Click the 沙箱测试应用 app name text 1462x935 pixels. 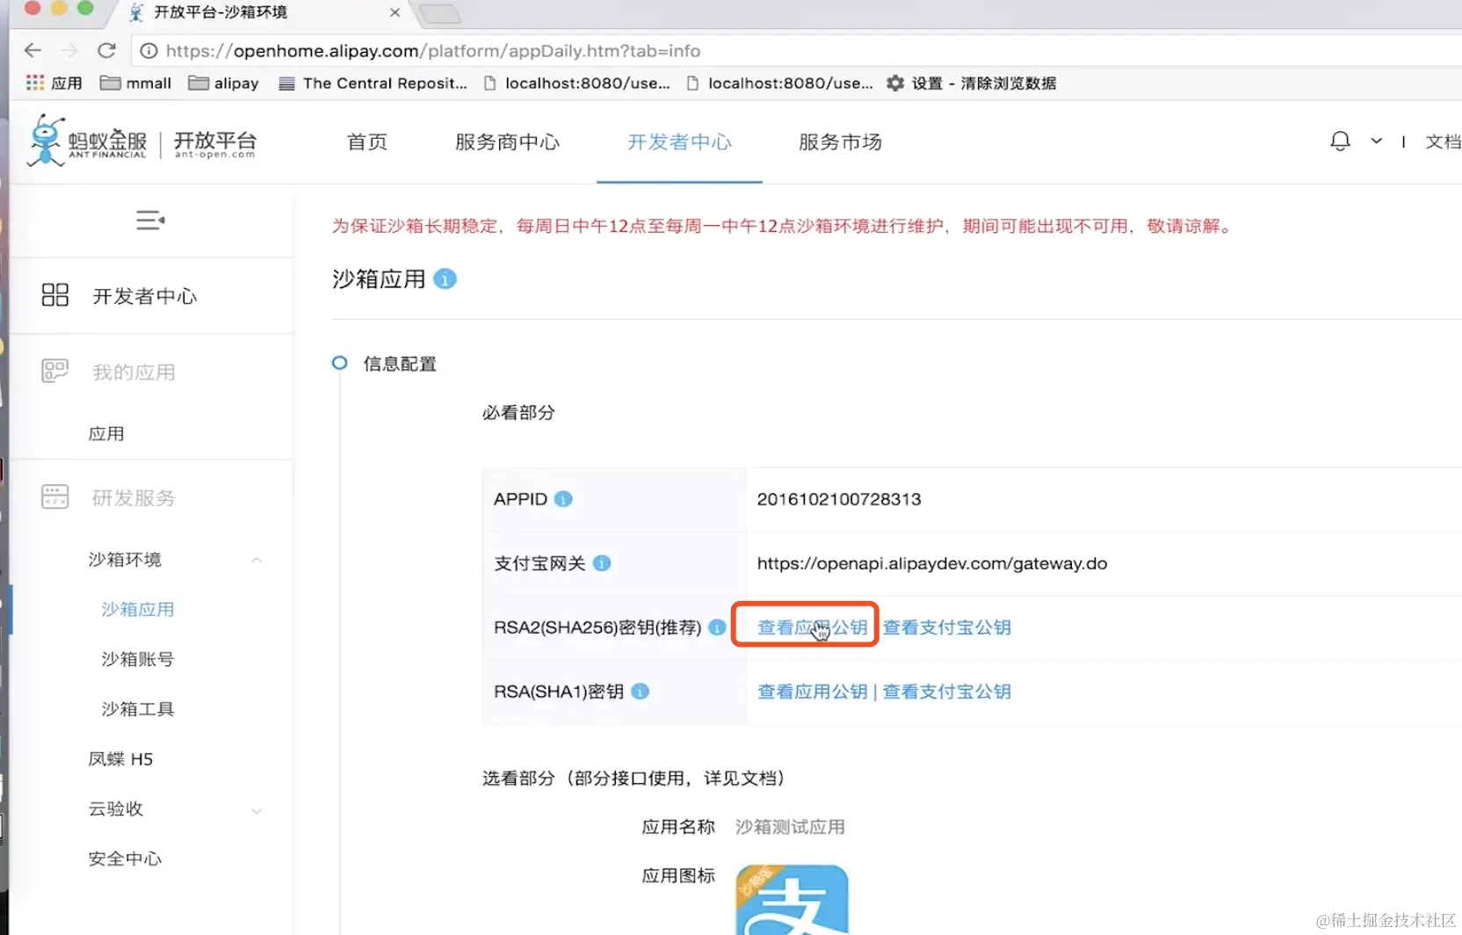pos(790,827)
